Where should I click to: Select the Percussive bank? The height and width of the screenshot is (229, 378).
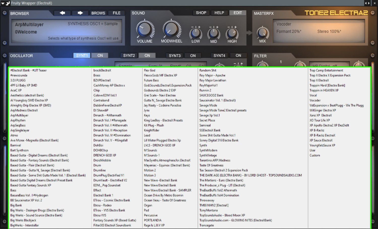pyautogui.click(x=151, y=215)
